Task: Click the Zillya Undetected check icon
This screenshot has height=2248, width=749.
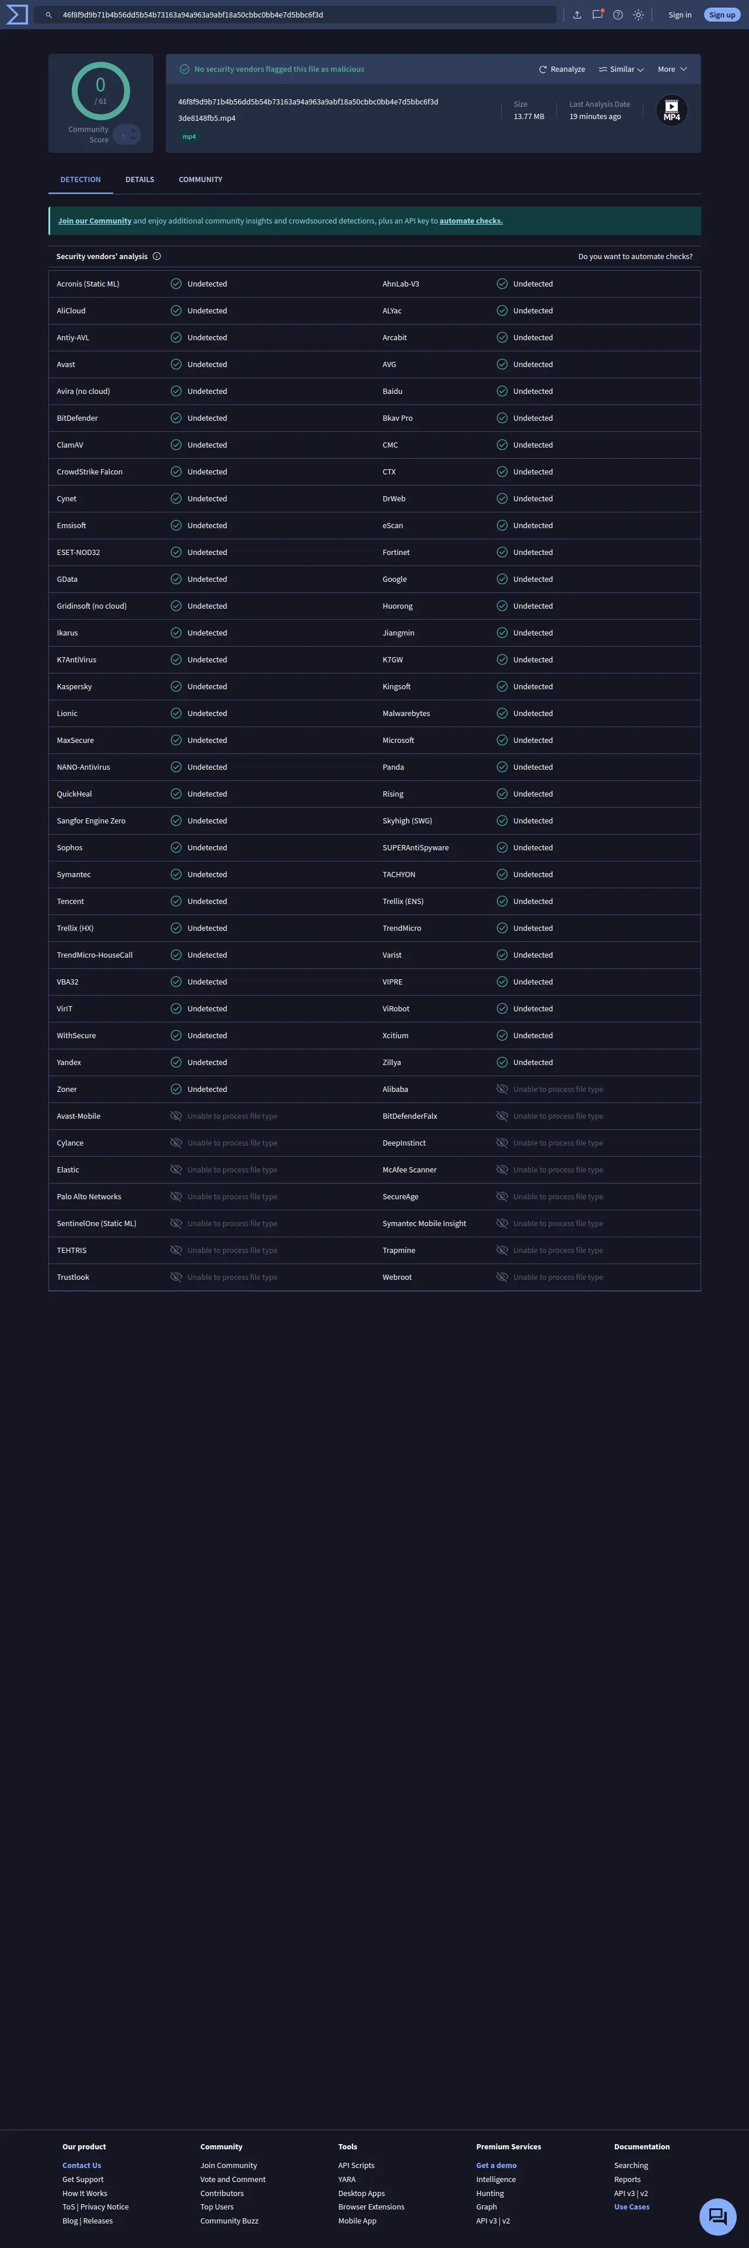Action: (502, 1063)
